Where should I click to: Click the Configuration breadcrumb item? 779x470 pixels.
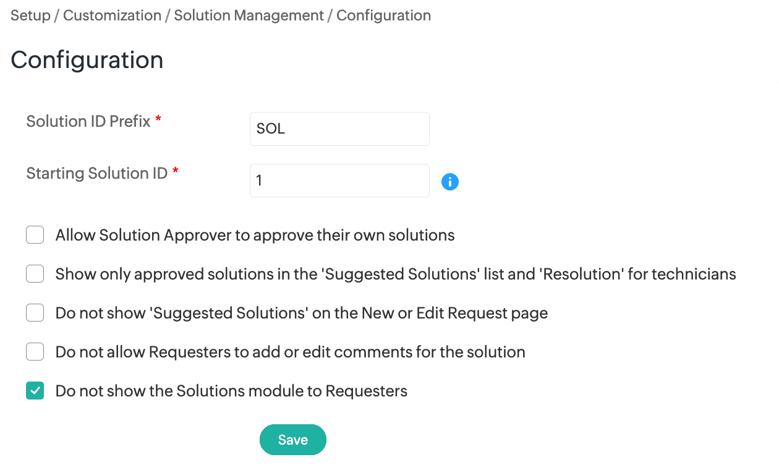pos(383,15)
